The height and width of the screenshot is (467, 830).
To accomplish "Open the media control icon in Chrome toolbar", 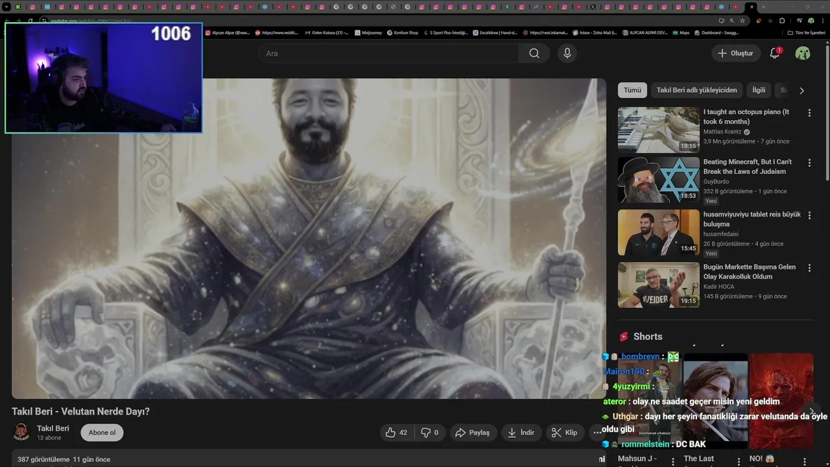I will [800, 21].
